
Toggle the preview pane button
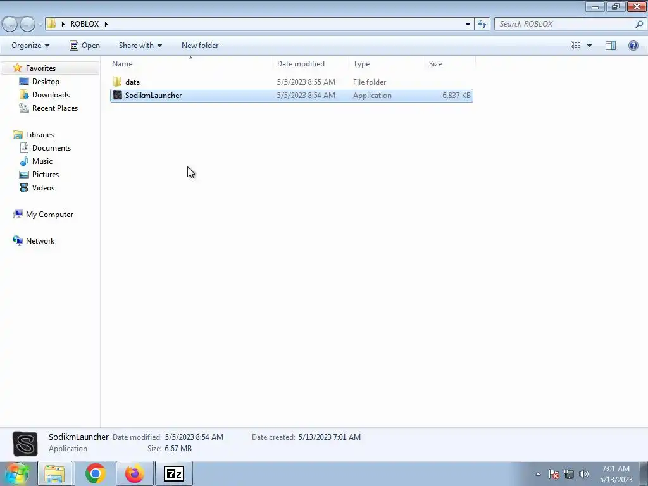611,46
